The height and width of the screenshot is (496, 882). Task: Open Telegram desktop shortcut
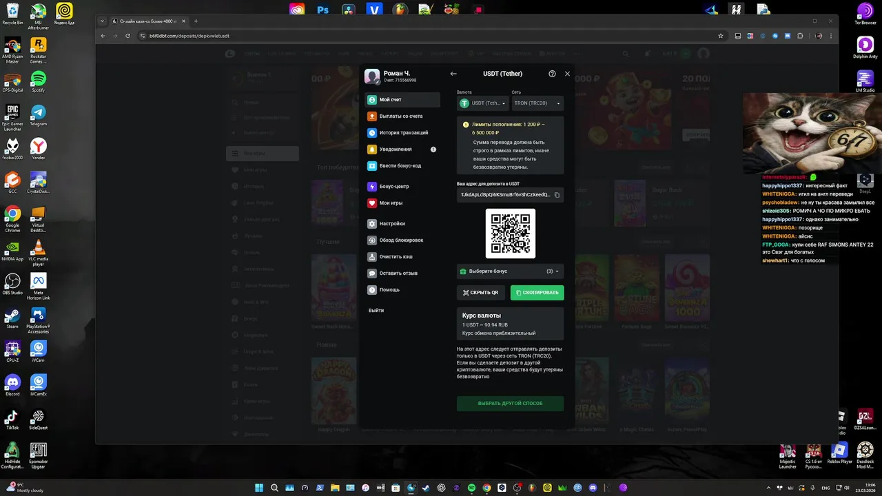38,115
